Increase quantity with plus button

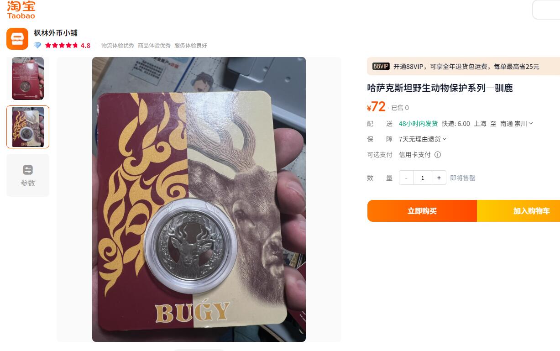439,178
